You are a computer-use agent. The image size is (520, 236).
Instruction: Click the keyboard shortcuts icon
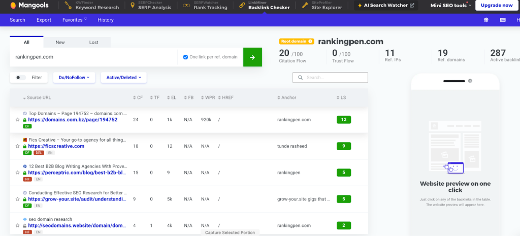pos(503,20)
